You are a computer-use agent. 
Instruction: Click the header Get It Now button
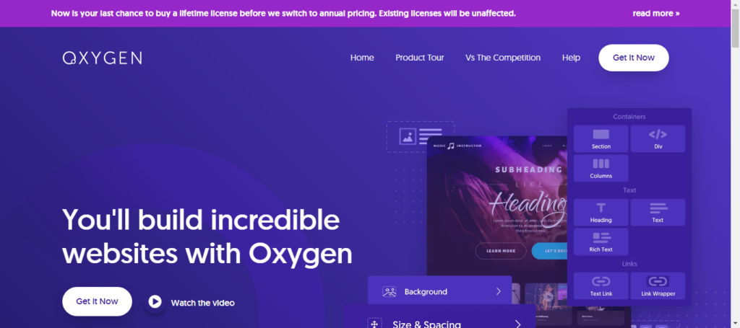(633, 58)
